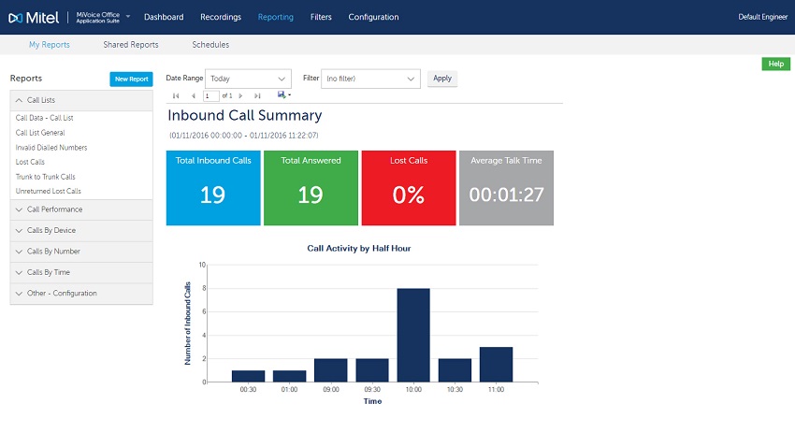Click the page number input field
This screenshot has width=795, height=447.
click(211, 95)
